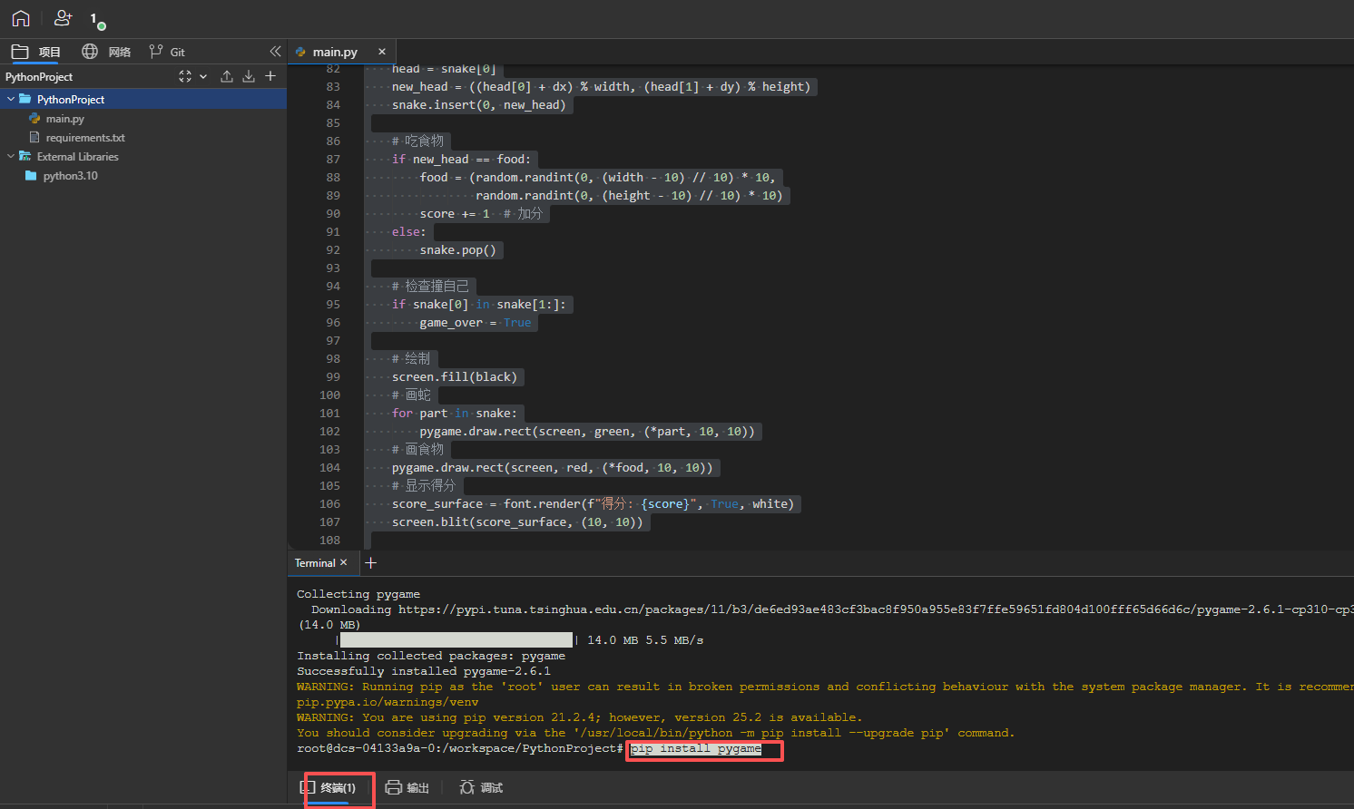Screen dimensions: 1354x809
Task: Click the plus icon to add new file
Action: click(270, 76)
